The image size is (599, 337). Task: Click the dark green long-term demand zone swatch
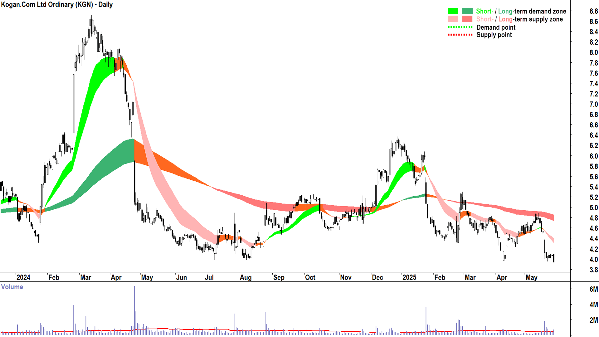467,11
